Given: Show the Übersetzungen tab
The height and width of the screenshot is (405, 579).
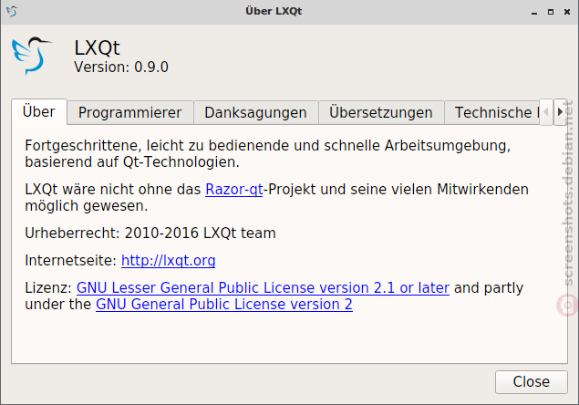Looking at the screenshot, I should pos(381,113).
